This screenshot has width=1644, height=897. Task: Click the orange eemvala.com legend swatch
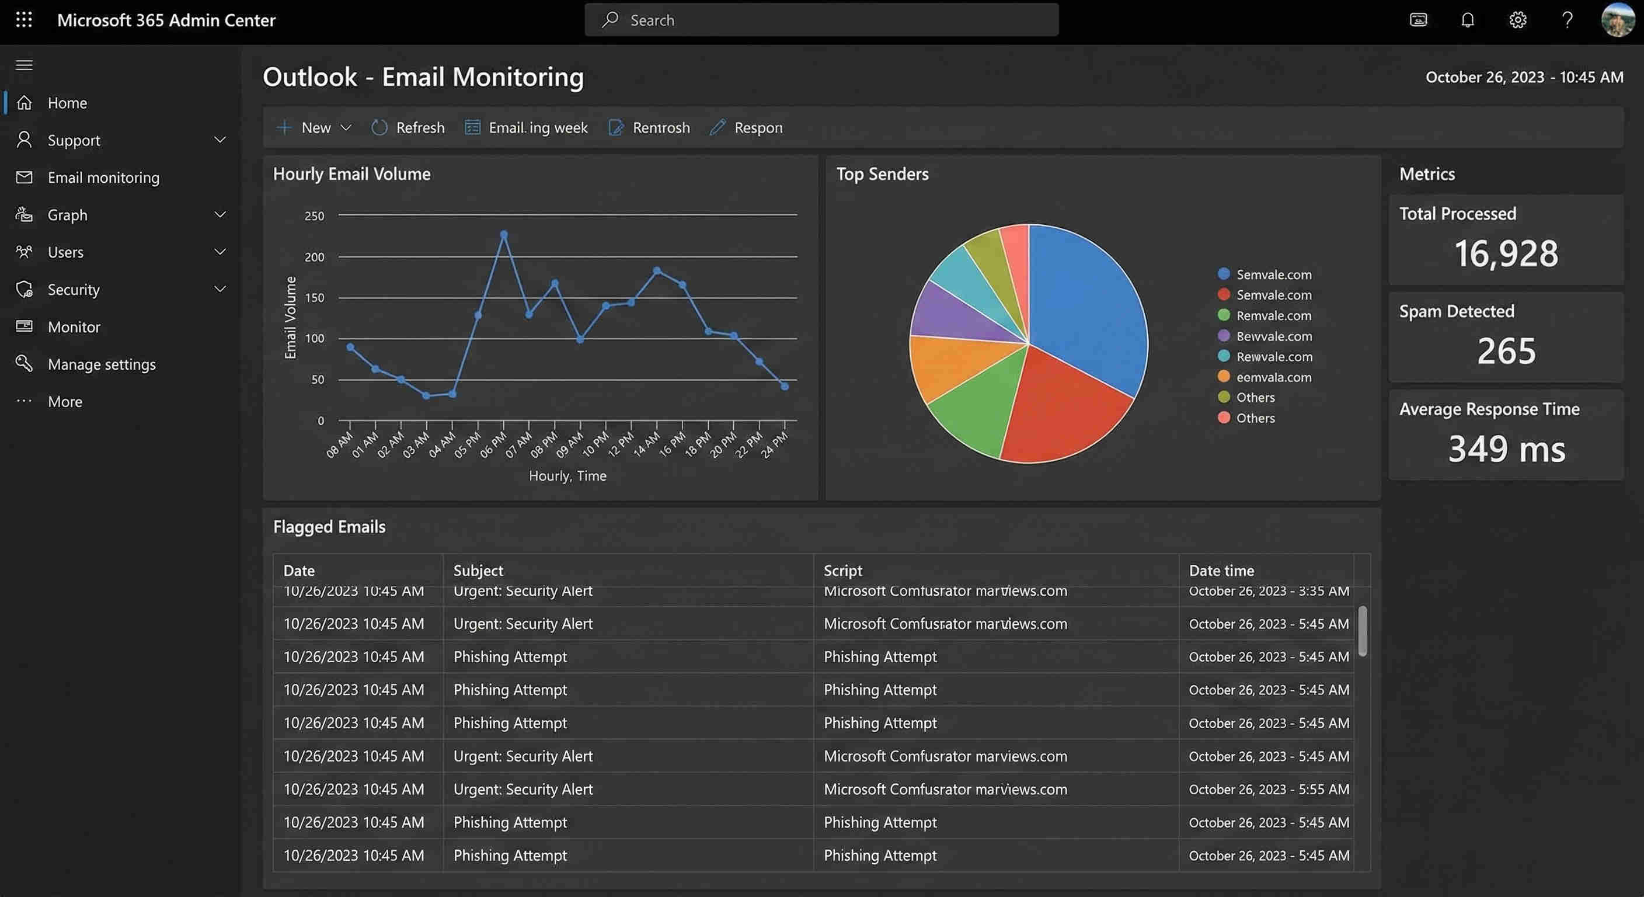point(1224,376)
